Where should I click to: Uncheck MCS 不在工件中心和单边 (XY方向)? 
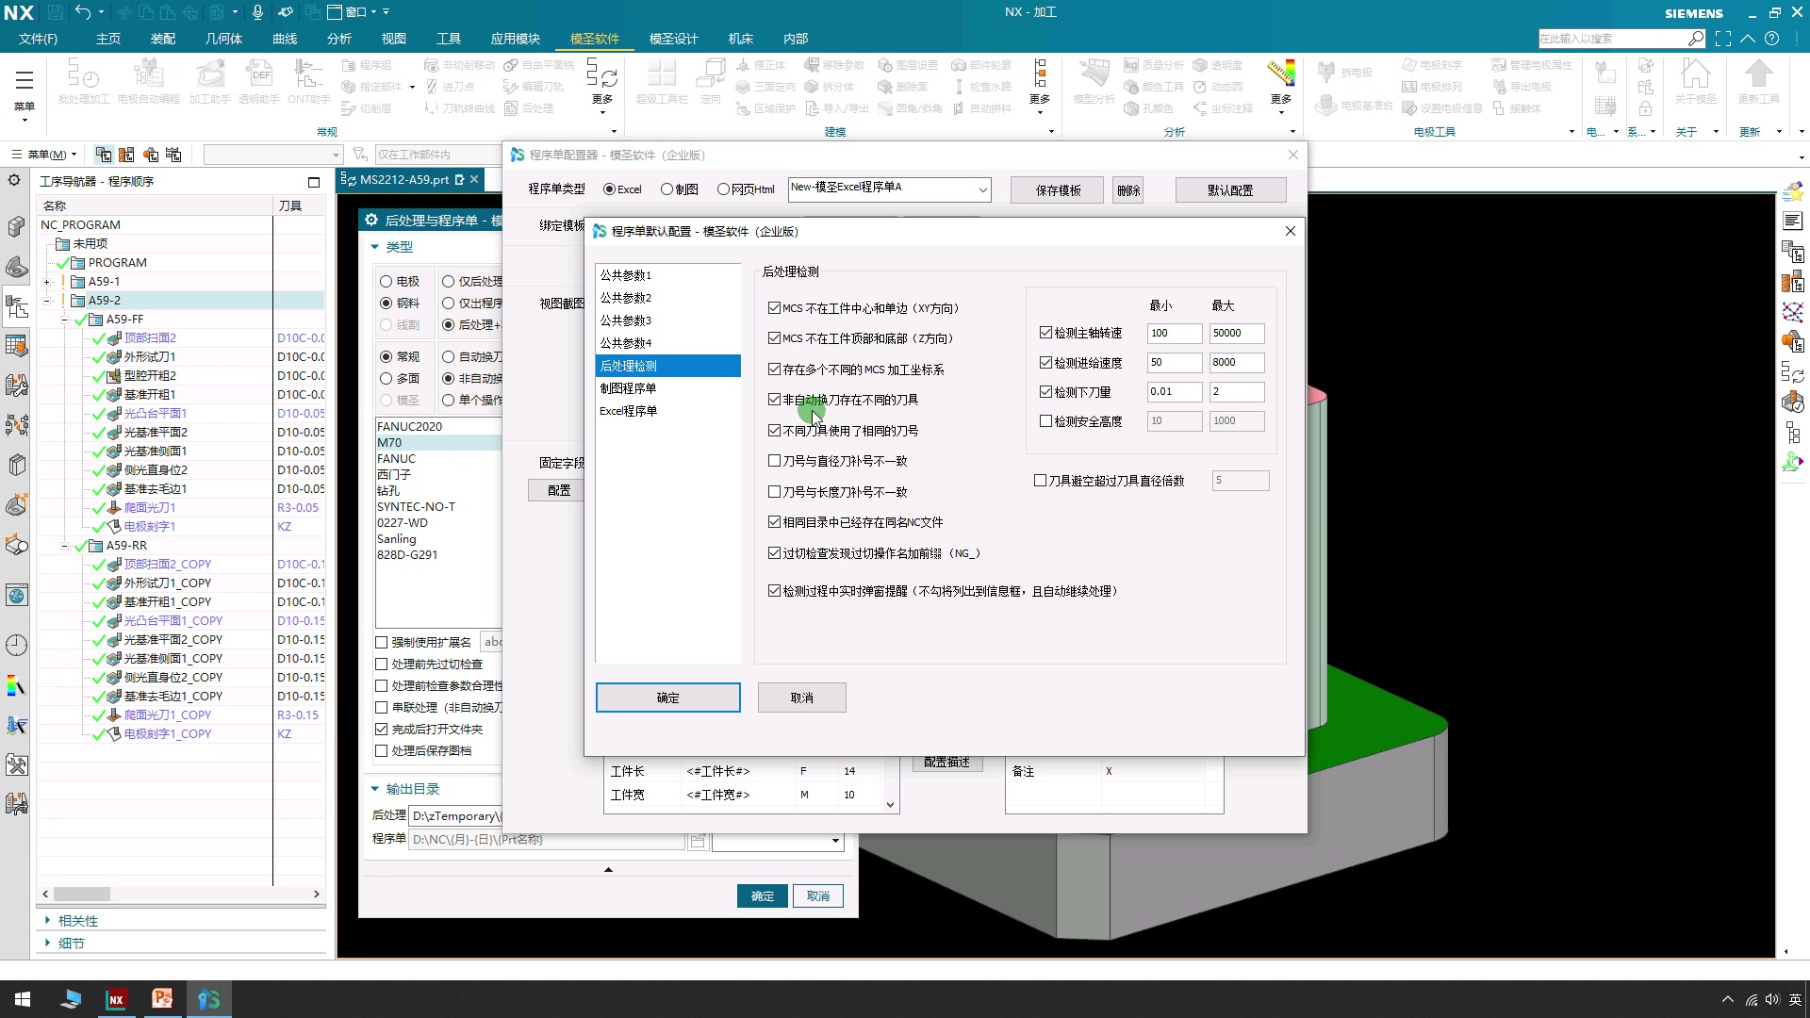coord(774,308)
